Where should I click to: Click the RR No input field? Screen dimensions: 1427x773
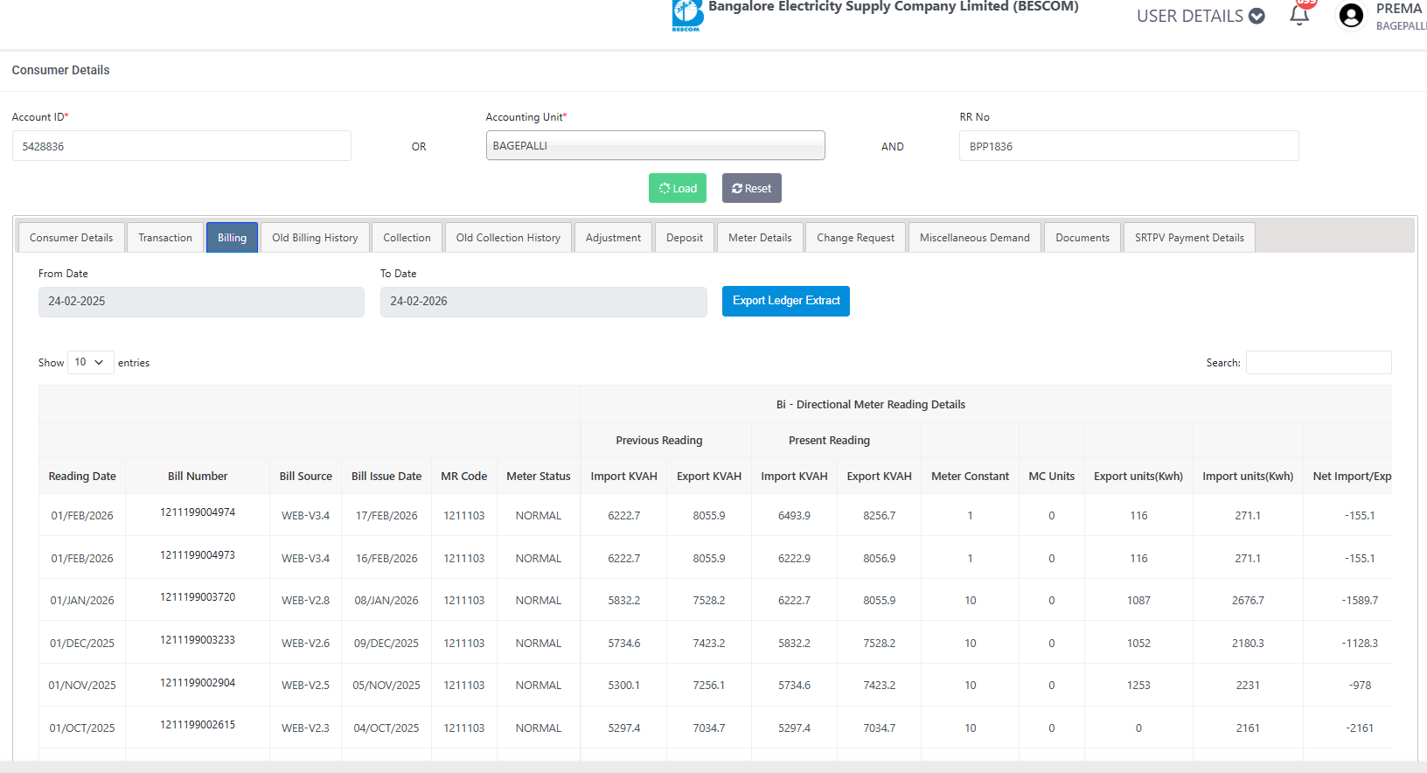tap(1128, 146)
